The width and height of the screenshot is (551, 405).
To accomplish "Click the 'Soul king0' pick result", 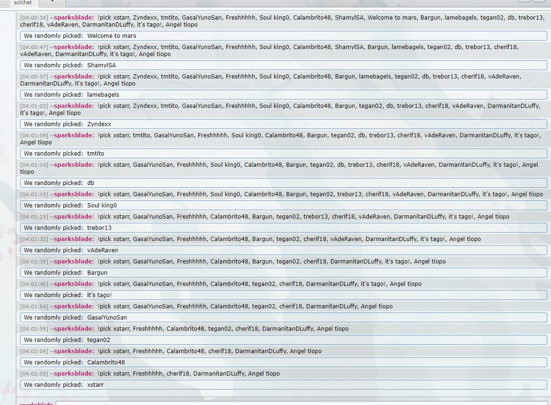I will (x=283, y=206).
